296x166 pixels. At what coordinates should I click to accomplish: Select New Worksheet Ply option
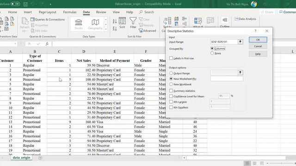tap(171, 79)
